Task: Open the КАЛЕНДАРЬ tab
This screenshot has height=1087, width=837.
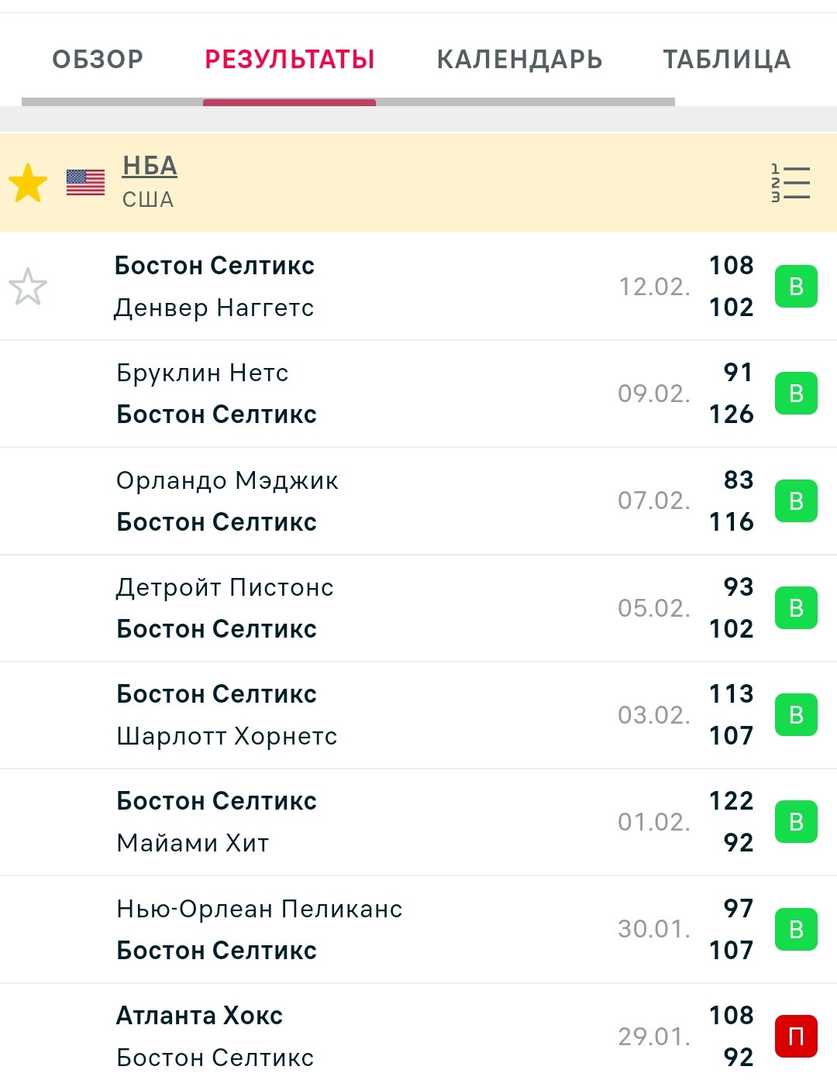Action: pyautogui.click(x=519, y=60)
